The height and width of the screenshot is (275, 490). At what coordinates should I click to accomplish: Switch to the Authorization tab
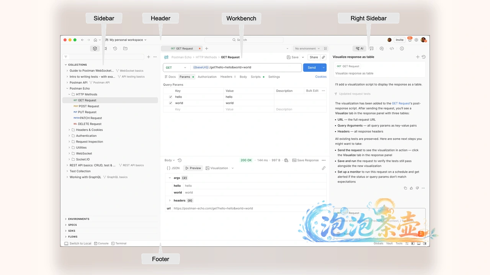(x=207, y=77)
